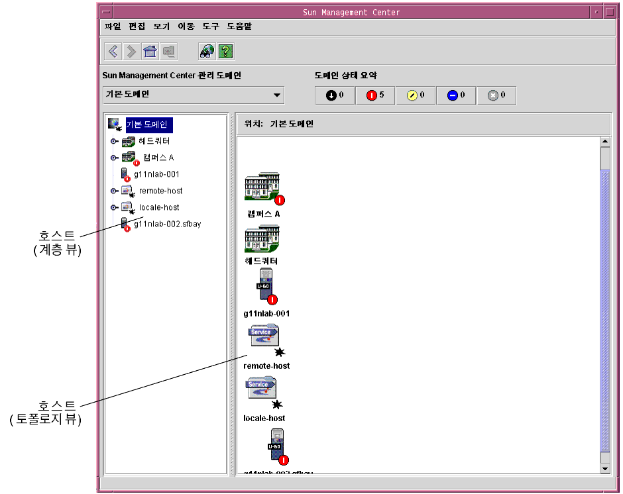The image size is (623, 494).
Task: Click the 캠퍼스 A building icon in tree
Action: coord(129,158)
